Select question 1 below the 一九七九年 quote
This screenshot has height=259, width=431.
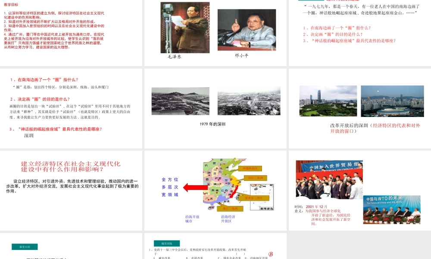337,28
